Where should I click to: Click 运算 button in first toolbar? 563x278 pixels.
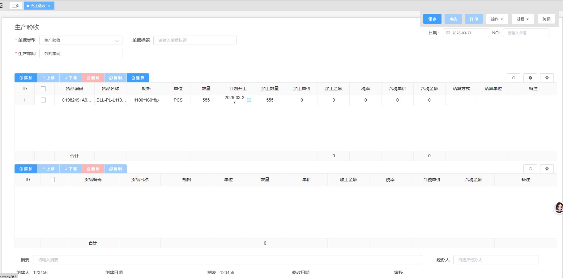pyautogui.click(x=138, y=78)
